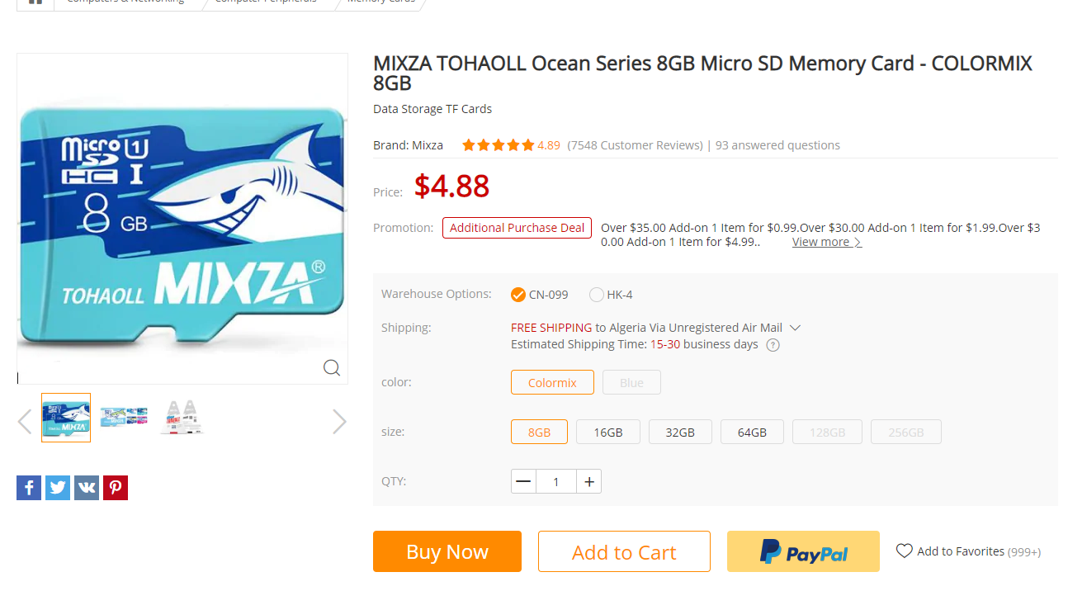Share product on Facebook
The width and height of the screenshot is (1068, 591).
[29, 487]
